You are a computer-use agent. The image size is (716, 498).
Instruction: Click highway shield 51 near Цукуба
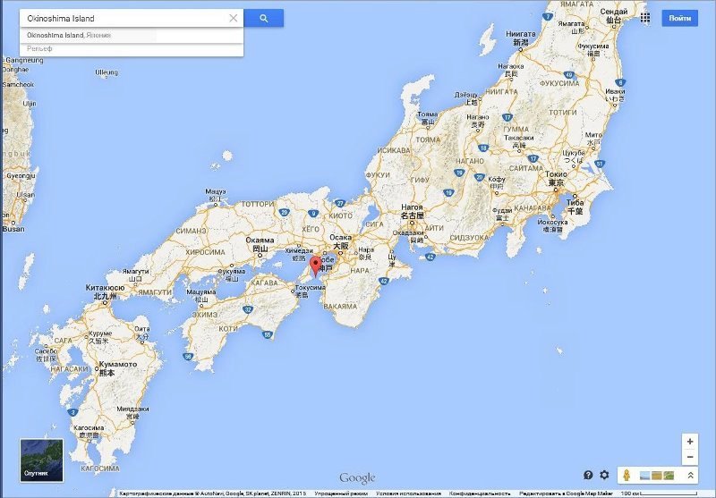[600, 164]
